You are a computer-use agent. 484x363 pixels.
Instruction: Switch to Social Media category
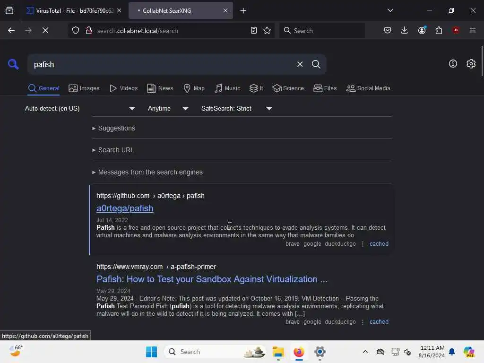tap(368, 88)
